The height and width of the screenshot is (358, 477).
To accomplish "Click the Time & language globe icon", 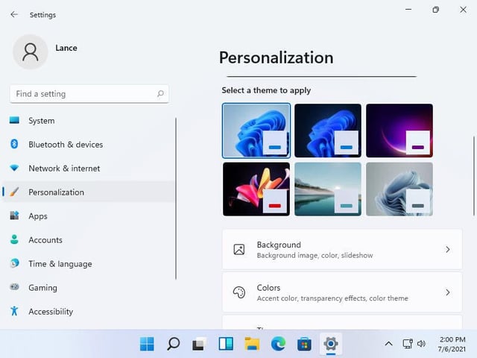I will (14, 263).
